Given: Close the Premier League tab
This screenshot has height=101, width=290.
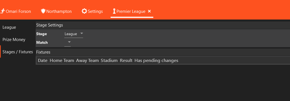Looking at the screenshot, I should click(149, 11).
